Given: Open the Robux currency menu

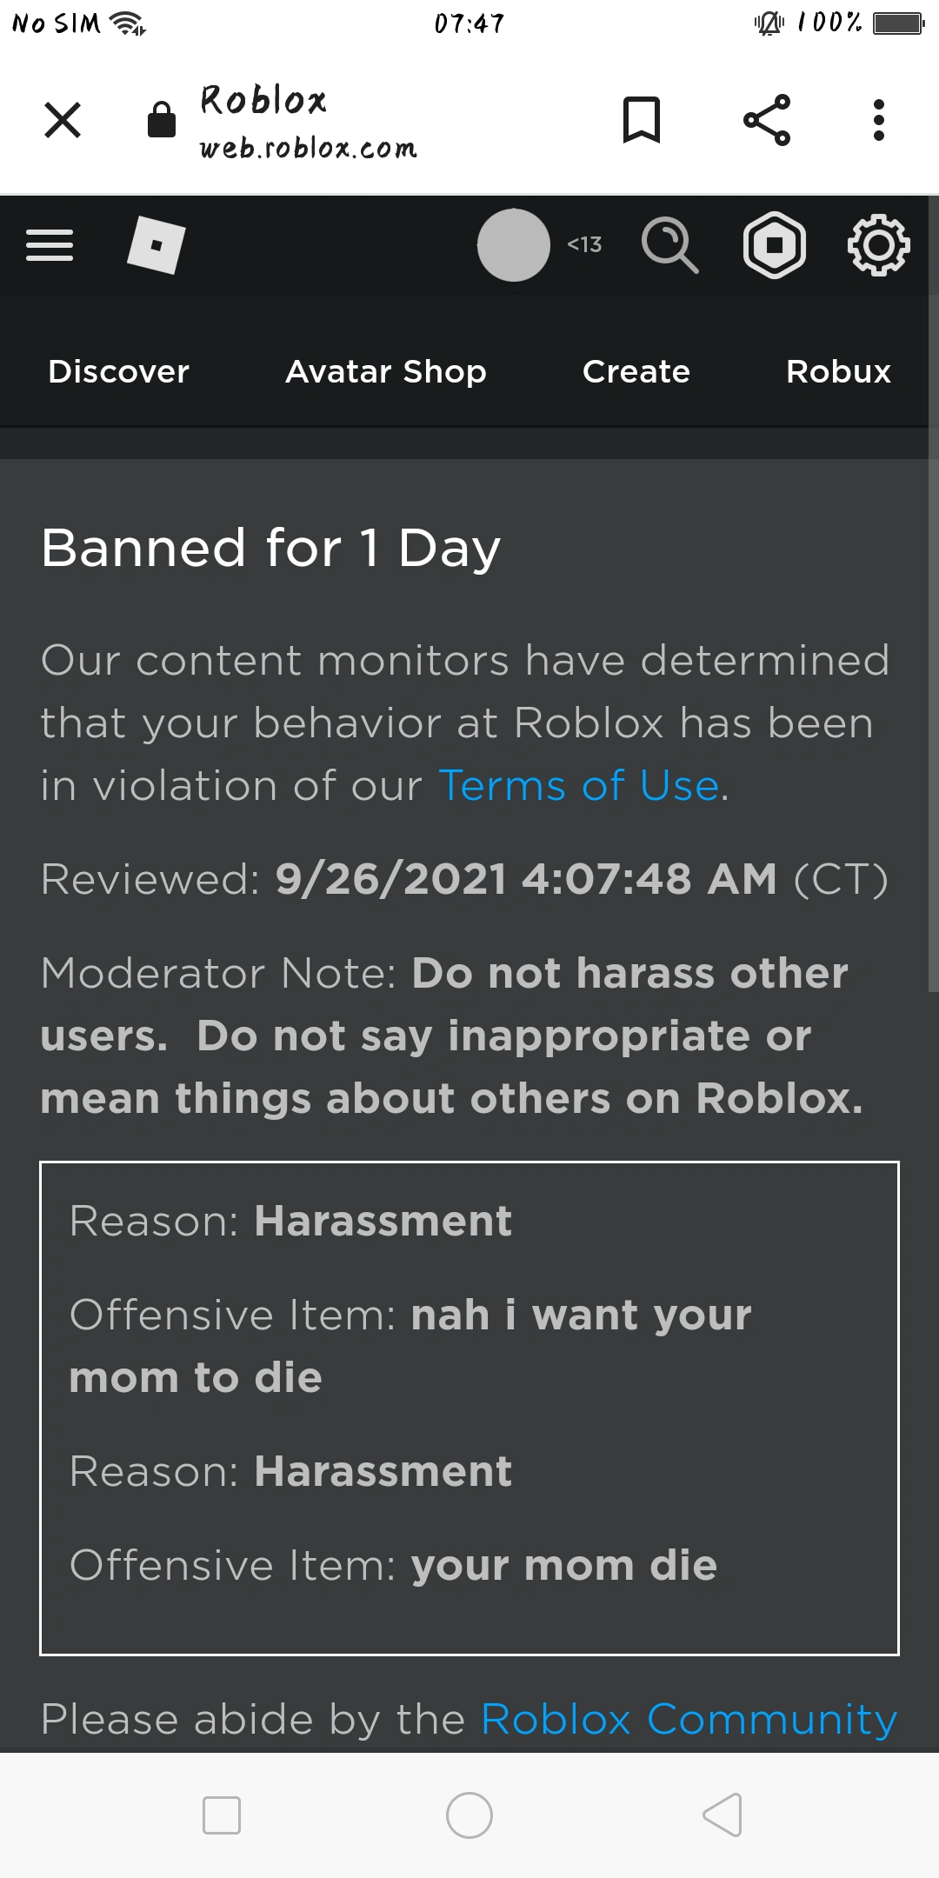Looking at the screenshot, I should (x=776, y=246).
